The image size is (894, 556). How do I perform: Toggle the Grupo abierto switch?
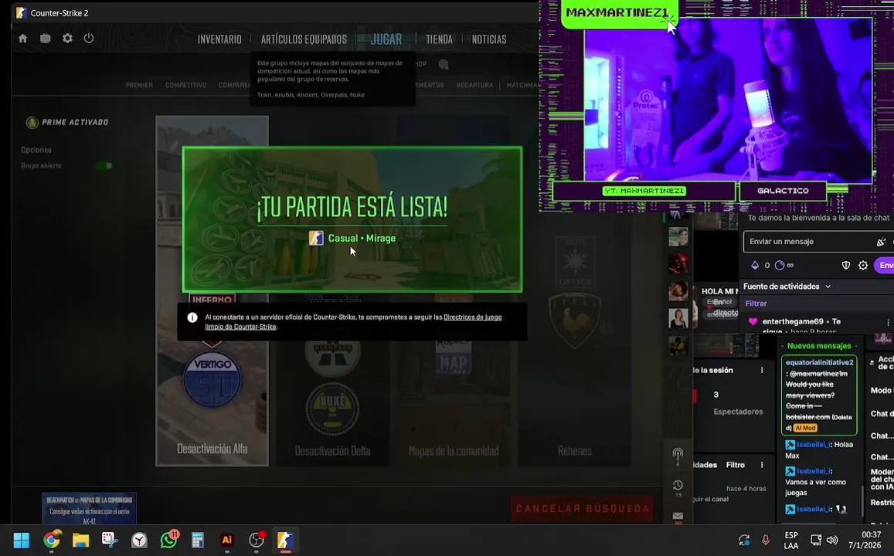coord(104,166)
